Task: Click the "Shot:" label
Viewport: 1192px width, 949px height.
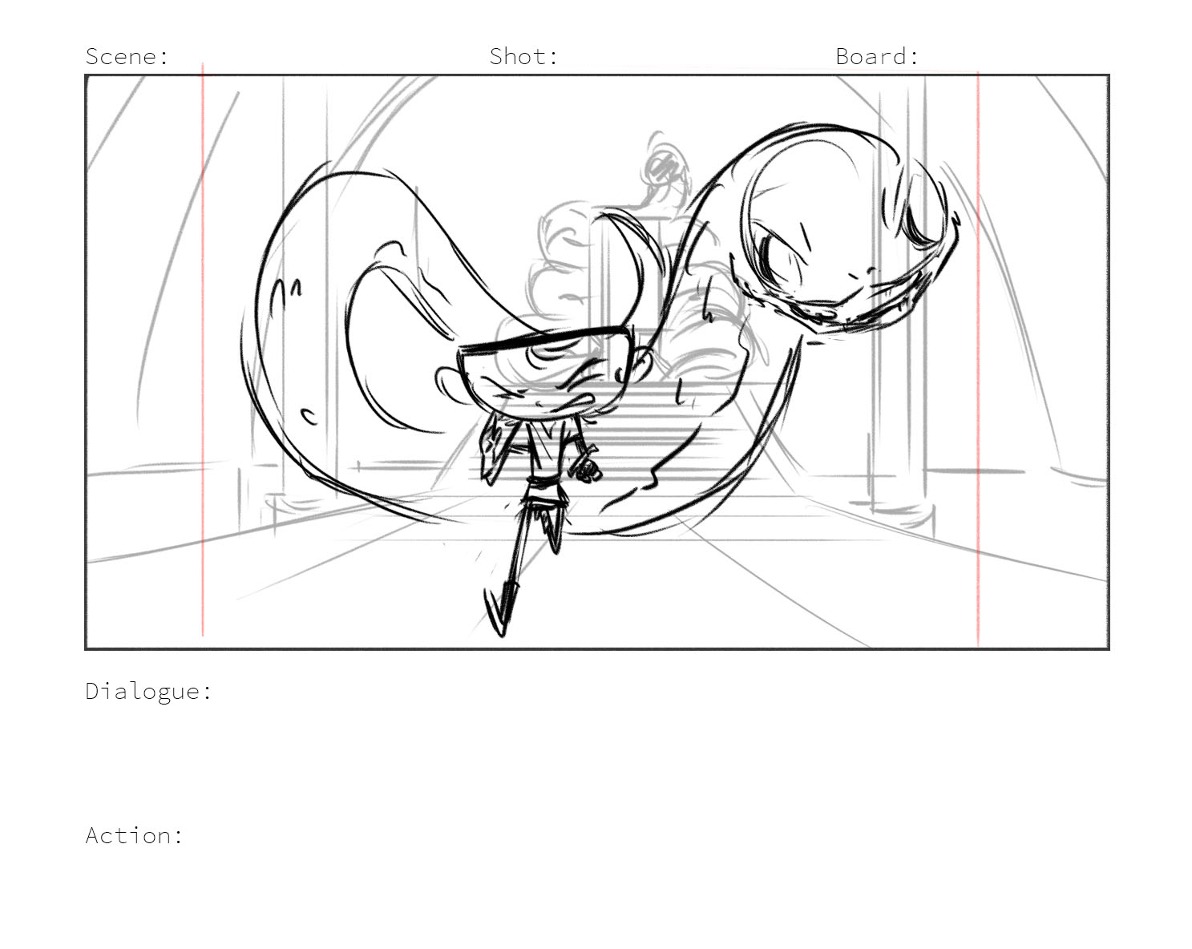Action: (x=523, y=56)
